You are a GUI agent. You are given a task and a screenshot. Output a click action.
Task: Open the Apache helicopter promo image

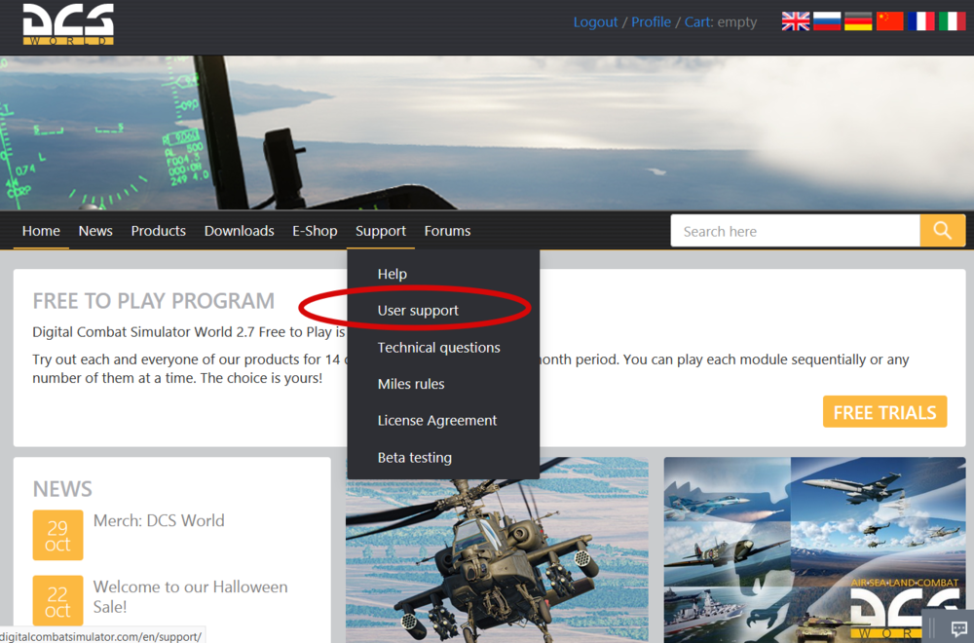click(x=497, y=559)
